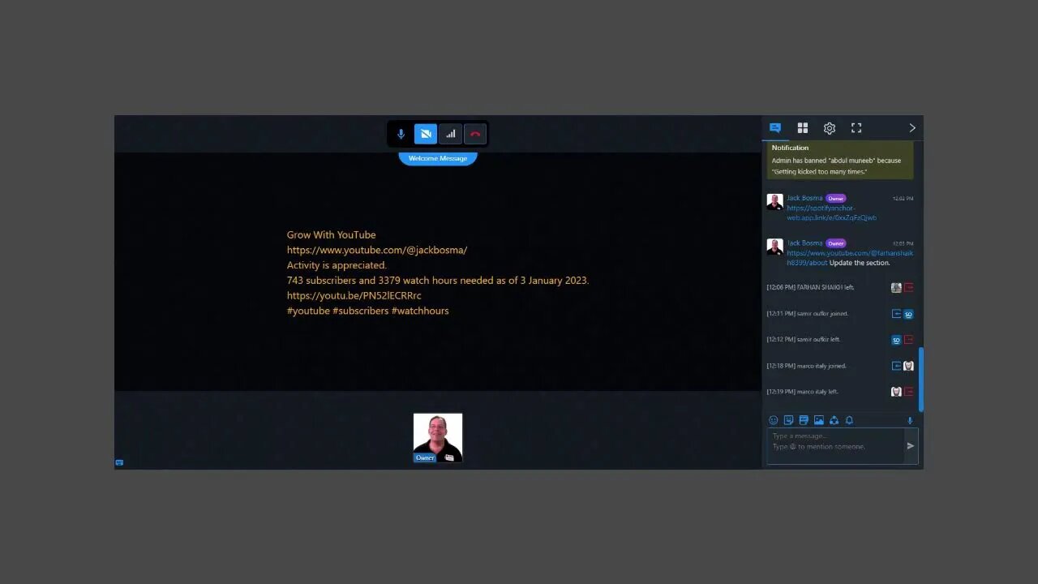Image resolution: width=1038 pixels, height=584 pixels.
Task: Attach an image to the chat
Action: (x=819, y=420)
